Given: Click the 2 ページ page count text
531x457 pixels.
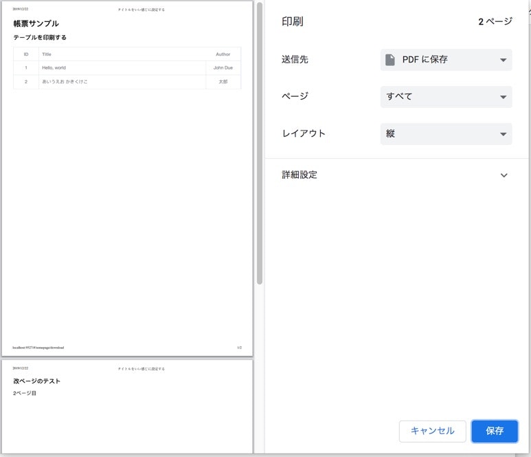Looking at the screenshot, I should click(x=495, y=22).
